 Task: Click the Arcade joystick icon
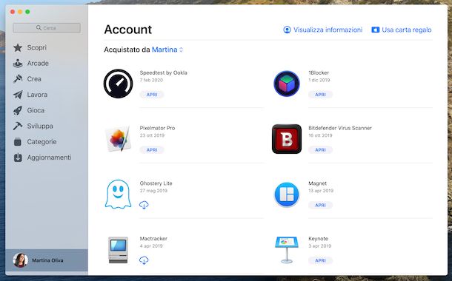coord(18,64)
